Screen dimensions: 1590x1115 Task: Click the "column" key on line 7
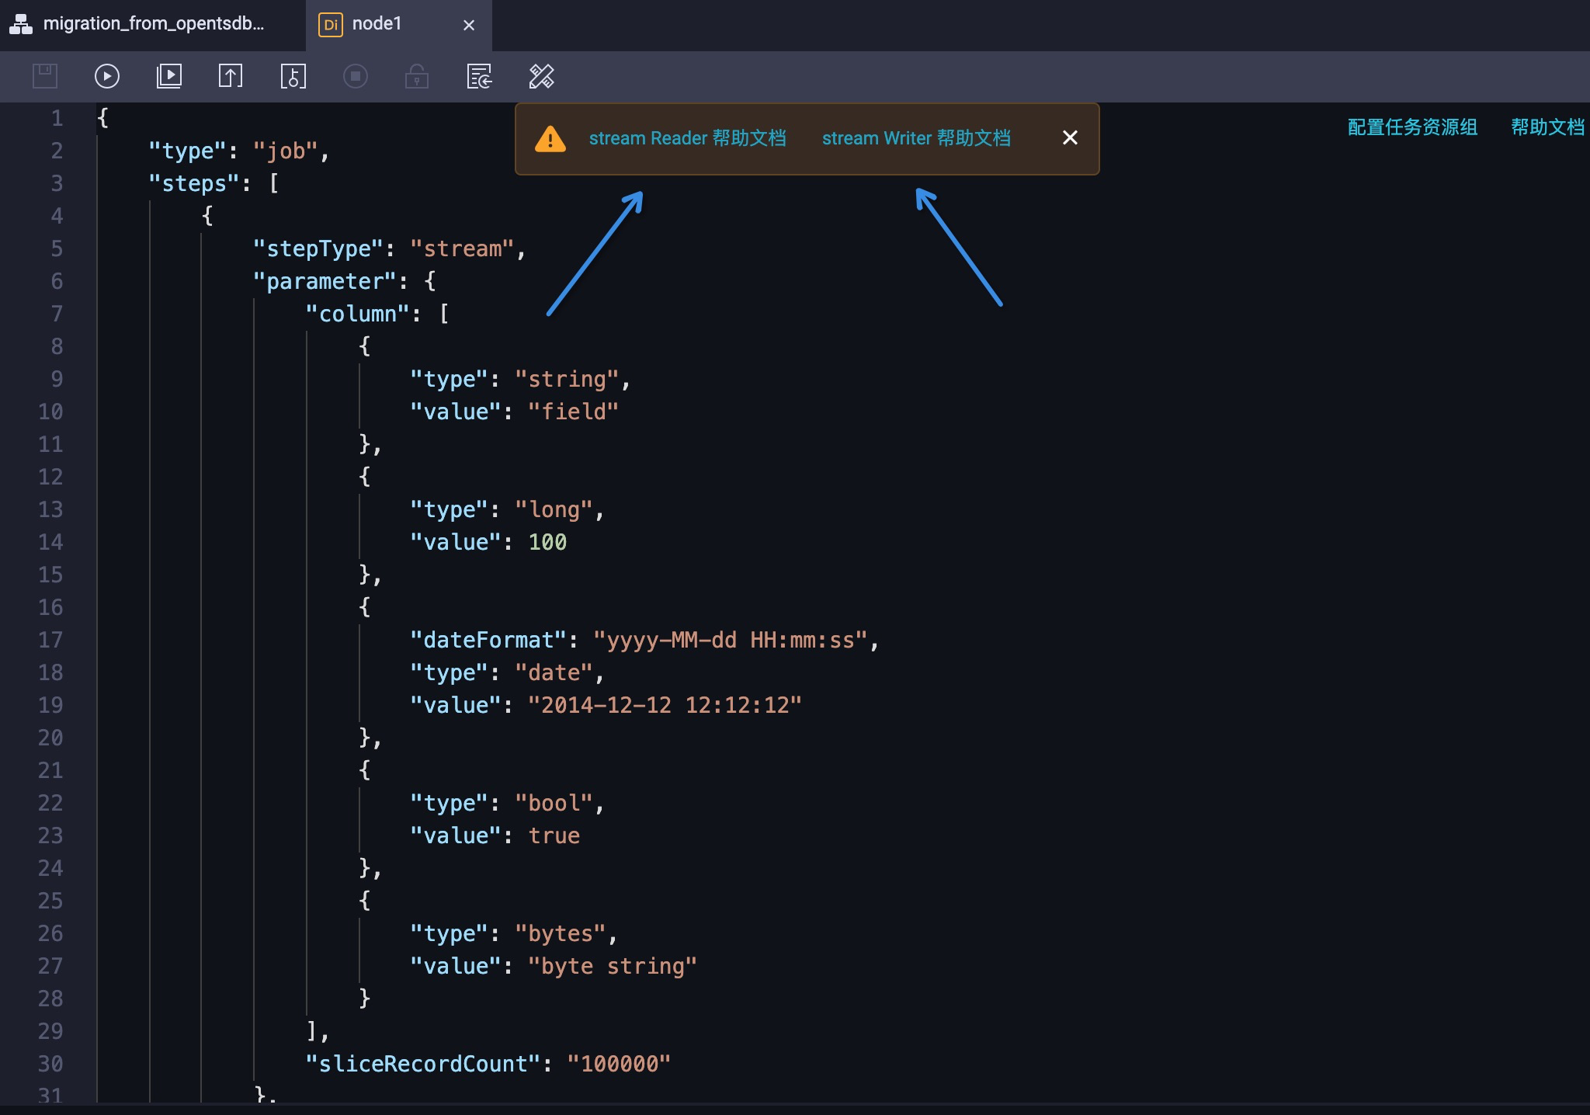click(x=357, y=314)
